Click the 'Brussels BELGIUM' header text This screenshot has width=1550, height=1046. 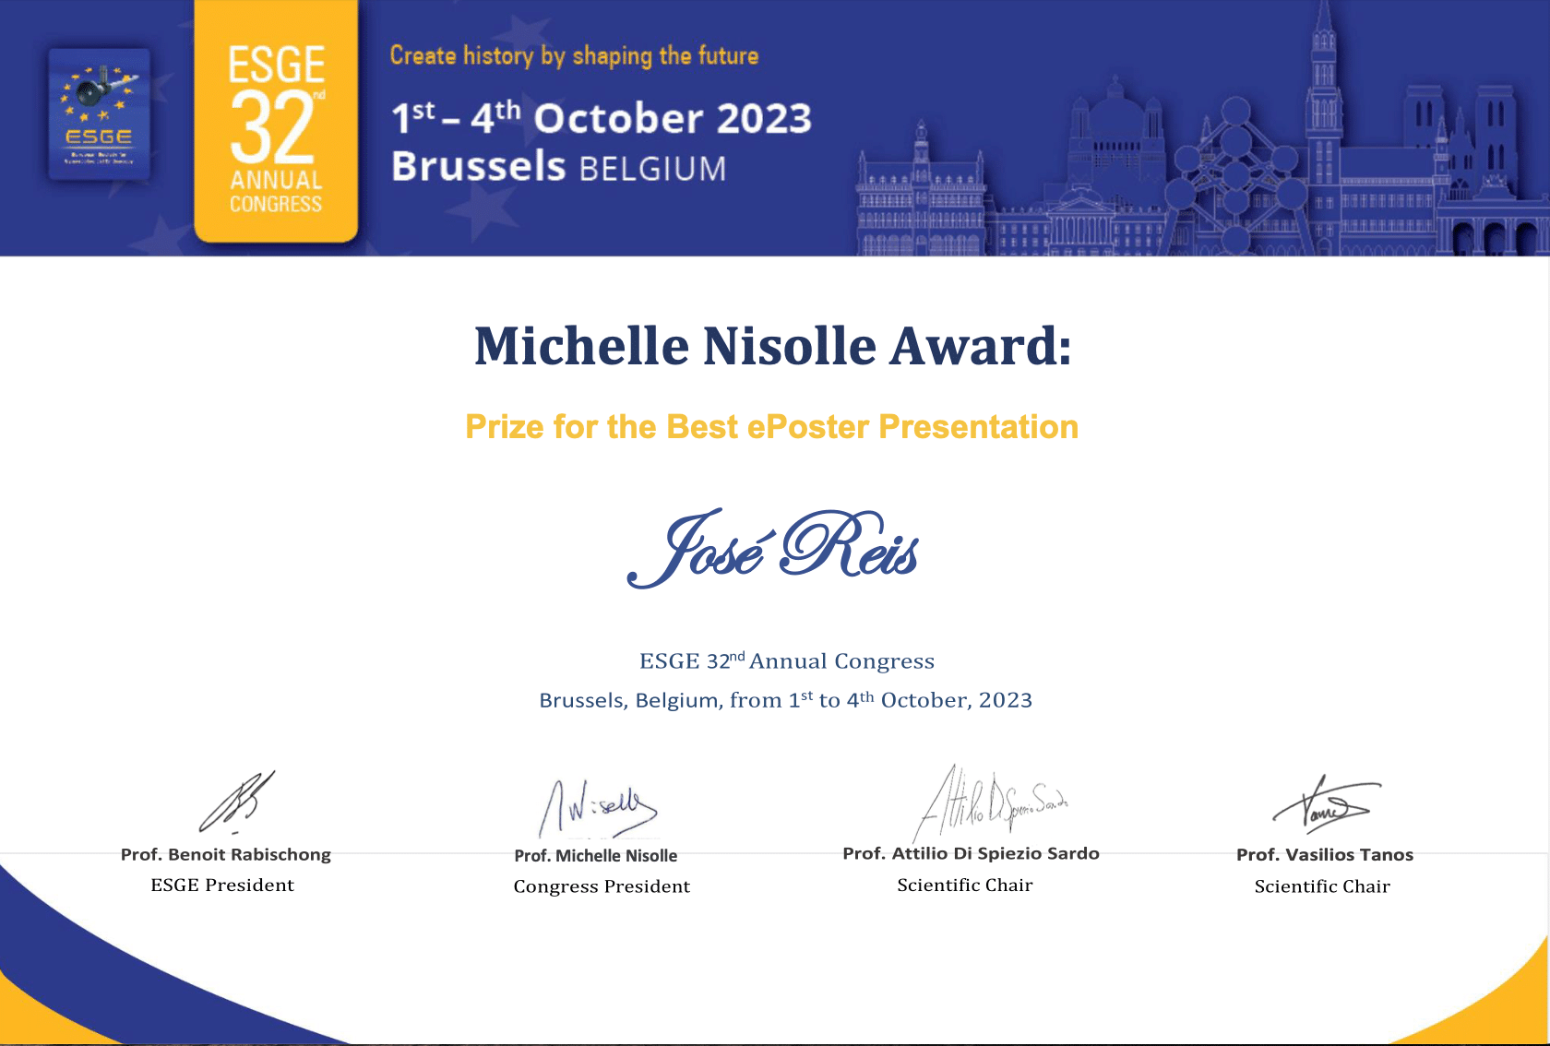[559, 167]
